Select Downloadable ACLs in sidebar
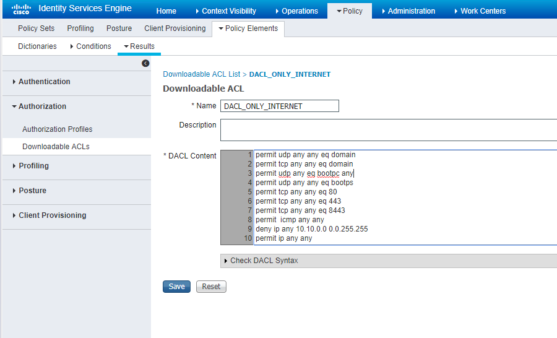Screen dimensions: 557x338 56,147
